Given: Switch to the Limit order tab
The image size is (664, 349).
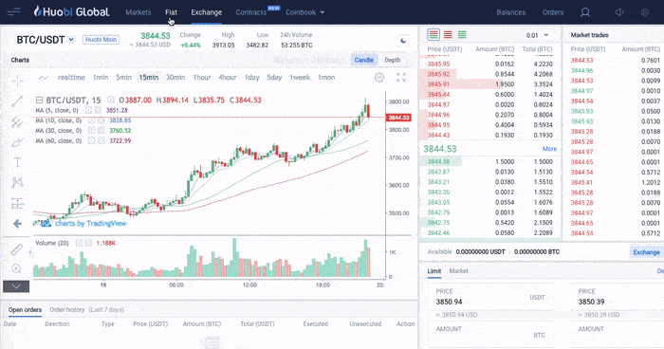Looking at the screenshot, I should [x=434, y=271].
